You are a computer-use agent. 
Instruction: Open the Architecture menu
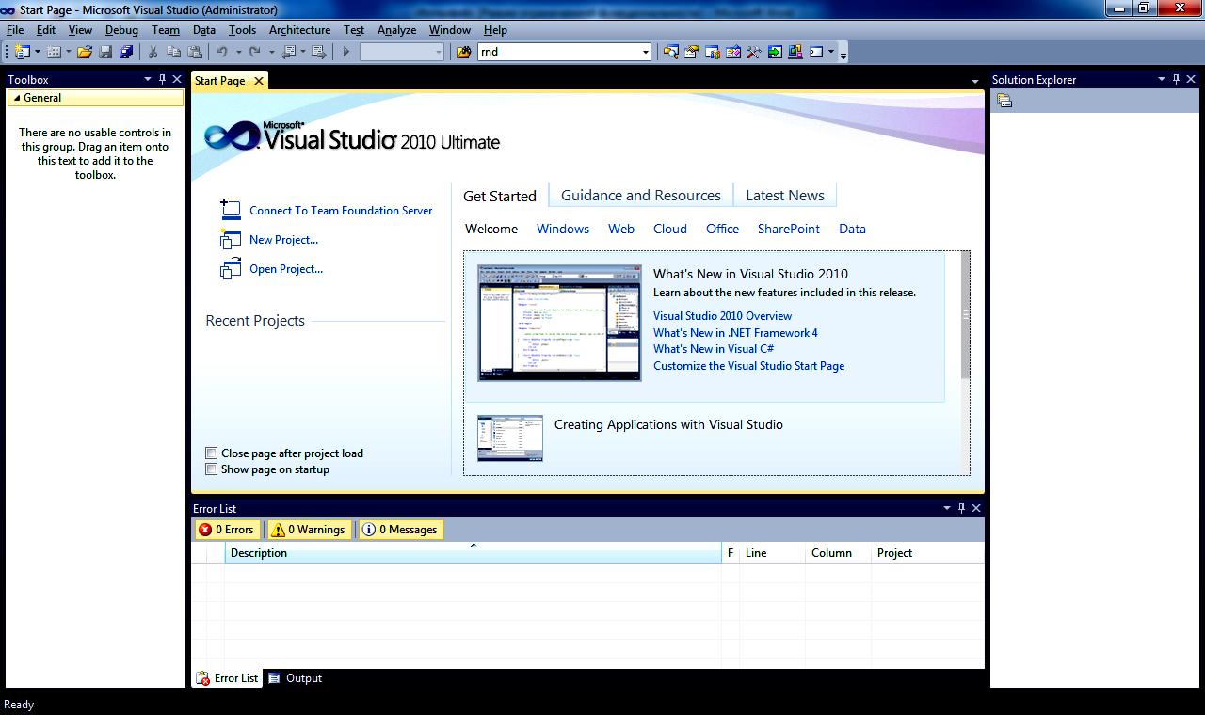click(x=299, y=30)
